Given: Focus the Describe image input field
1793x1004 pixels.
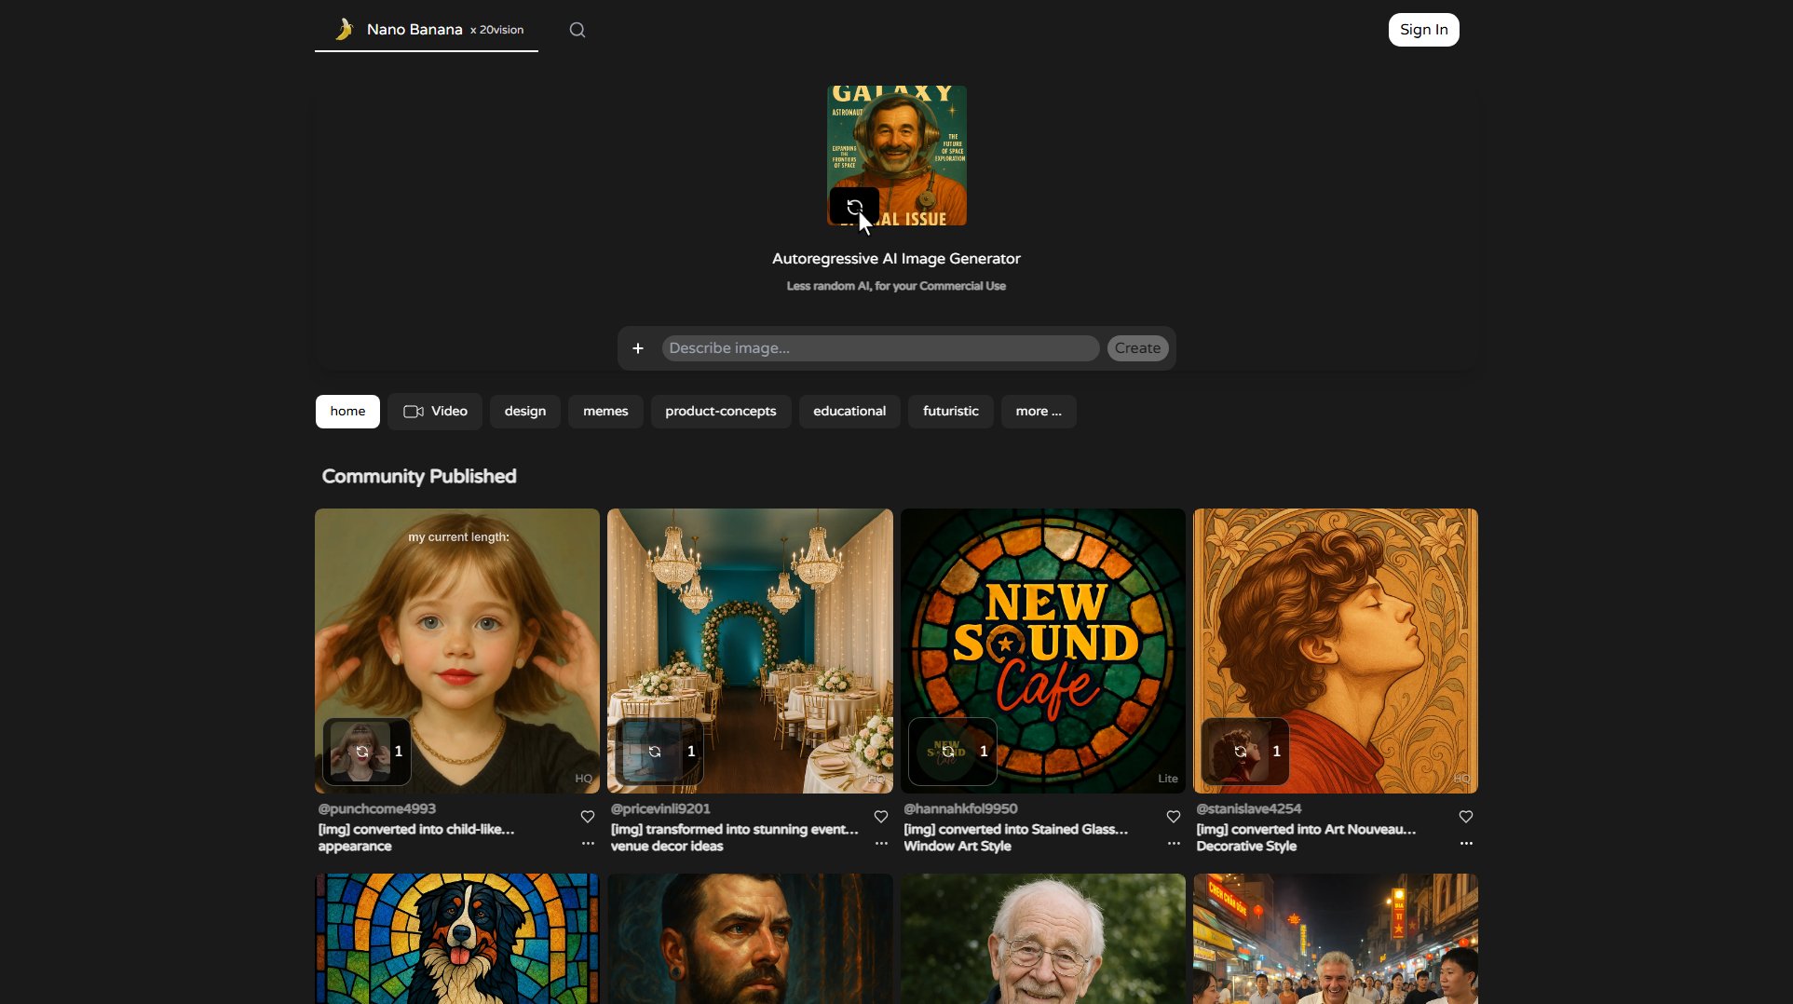Looking at the screenshot, I should pos(880,348).
